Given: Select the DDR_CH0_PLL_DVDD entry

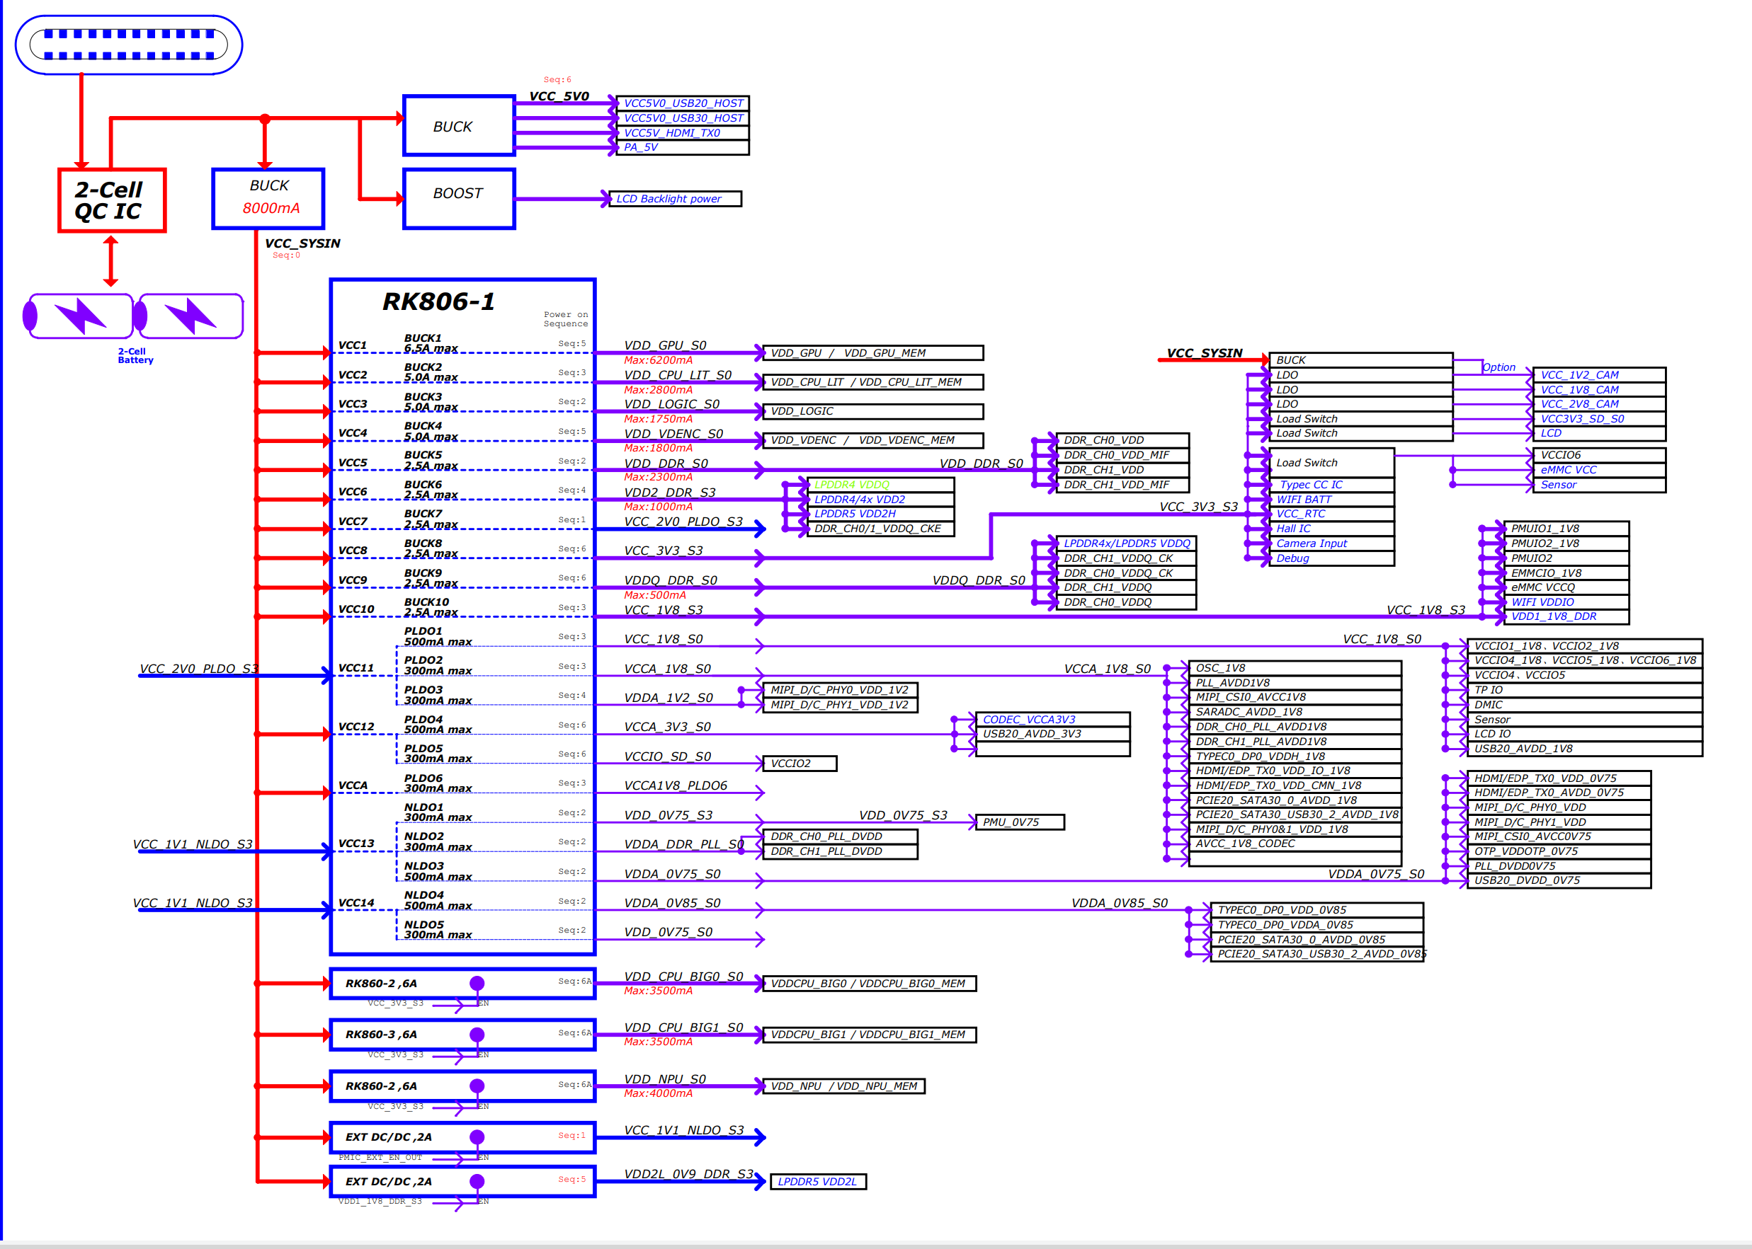Looking at the screenshot, I should coord(840,836).
